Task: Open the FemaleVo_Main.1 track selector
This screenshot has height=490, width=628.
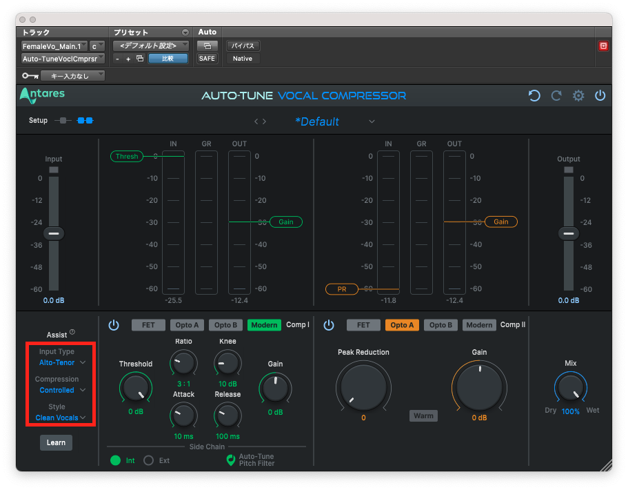Action: [x=54, y=46]
